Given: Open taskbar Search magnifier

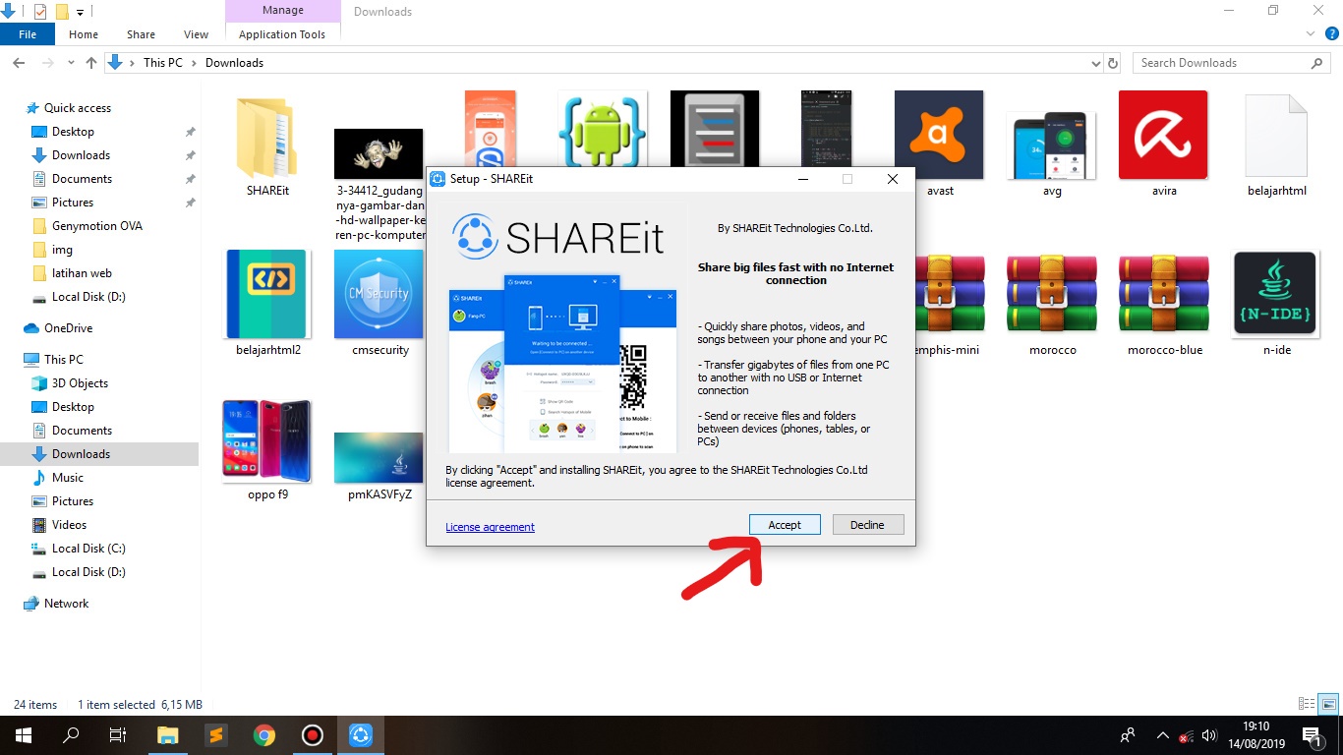Looking at the screenshot, I should (x=71, y=735).
